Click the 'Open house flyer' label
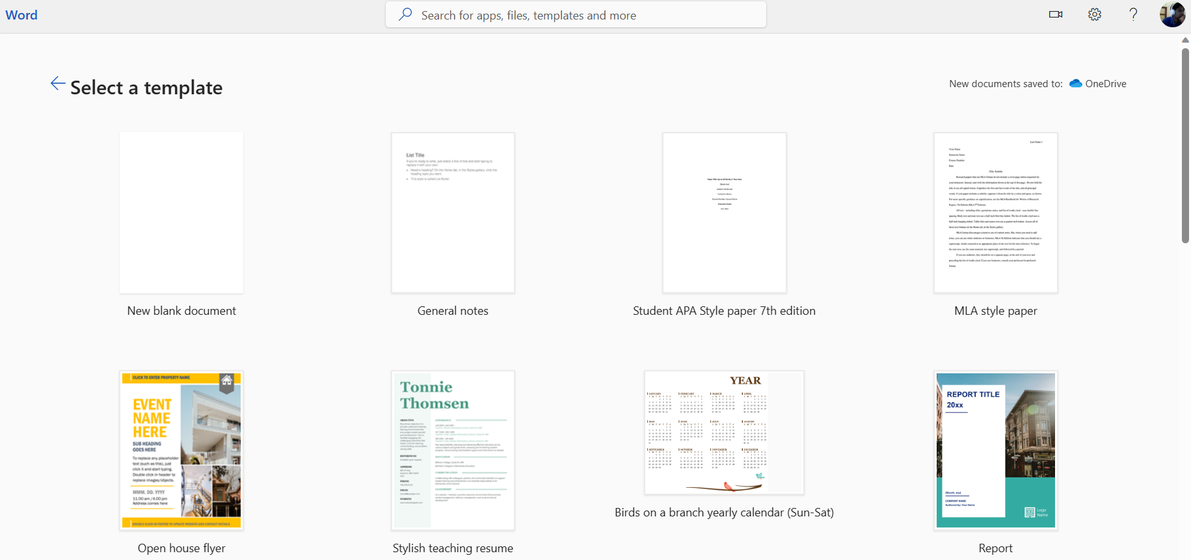Image resolution: width=1191 pixels, height=560 pixels. point(181,548)
